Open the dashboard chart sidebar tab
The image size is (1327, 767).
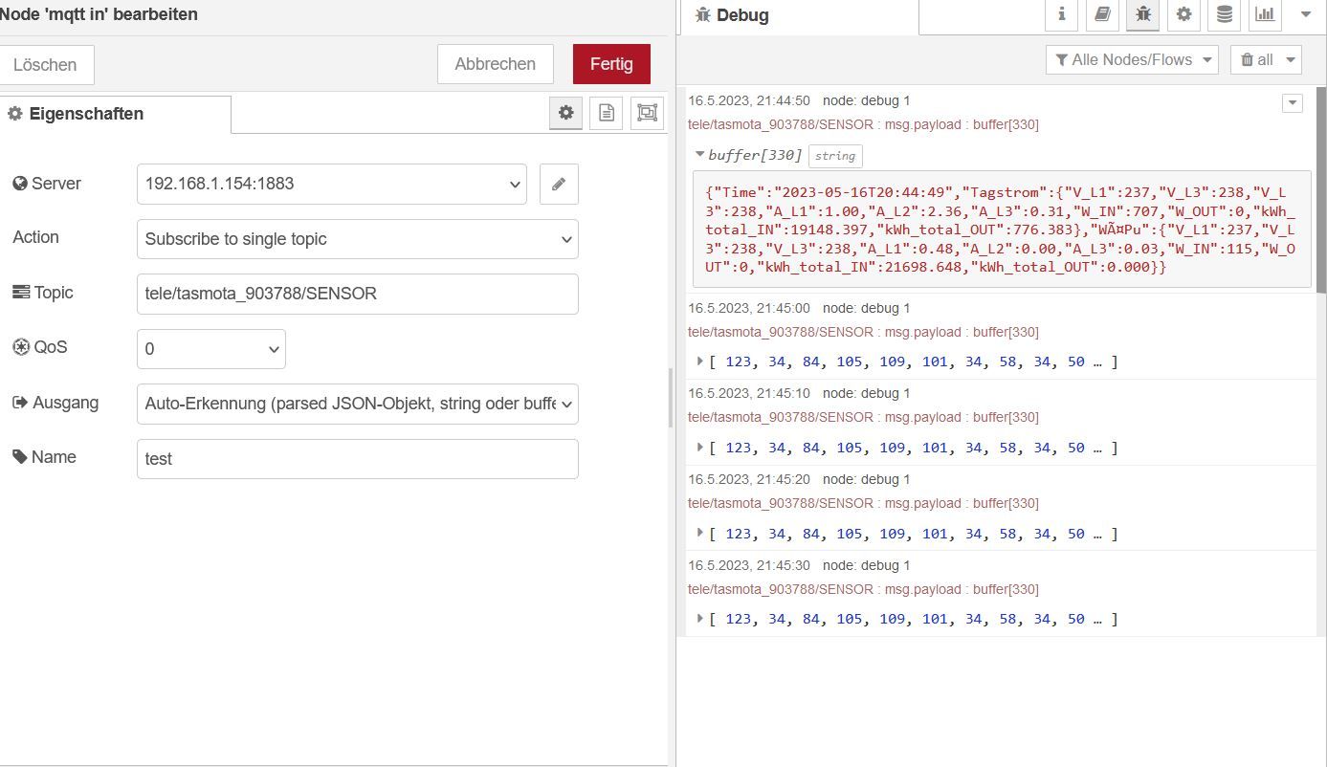click(x=1265, y=14)
